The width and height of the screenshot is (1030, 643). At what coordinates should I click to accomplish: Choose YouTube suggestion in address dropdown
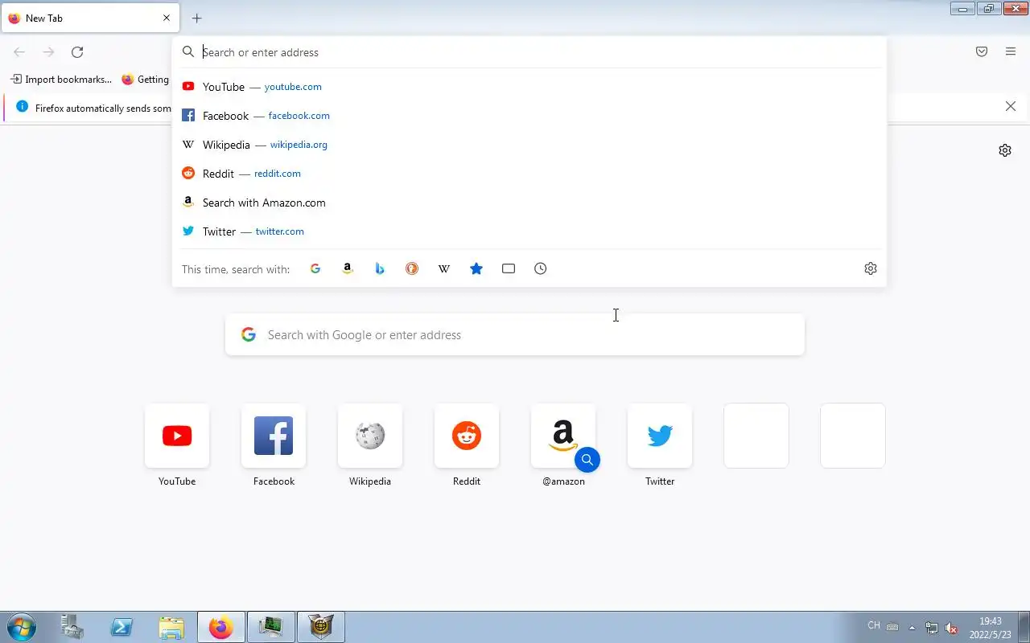tap(529, 87)
